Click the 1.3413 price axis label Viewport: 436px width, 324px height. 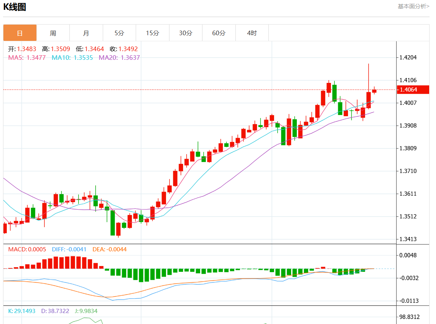tap(408, 239)
